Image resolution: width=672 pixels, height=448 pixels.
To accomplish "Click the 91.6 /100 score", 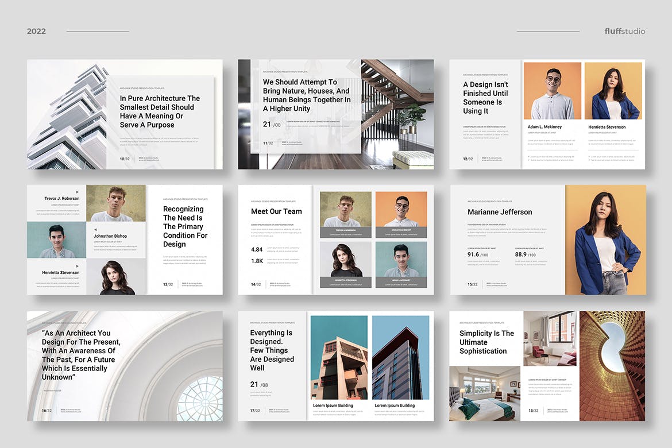I will pos(477,254).
